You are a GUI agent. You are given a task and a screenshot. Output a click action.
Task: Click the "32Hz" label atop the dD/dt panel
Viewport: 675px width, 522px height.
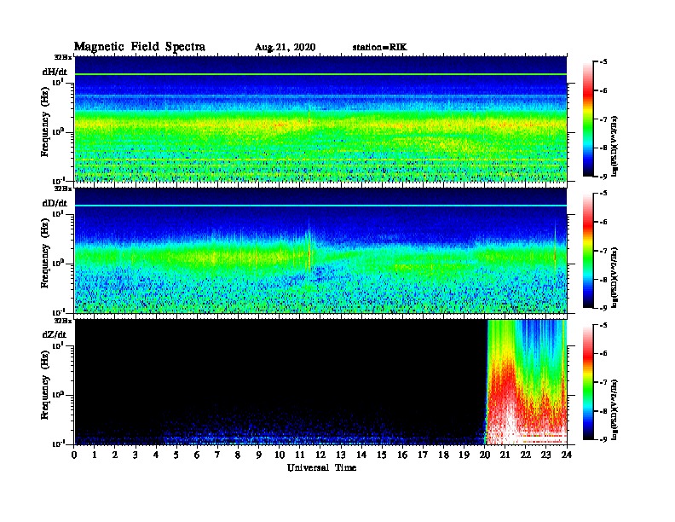[x=63, y=188]
